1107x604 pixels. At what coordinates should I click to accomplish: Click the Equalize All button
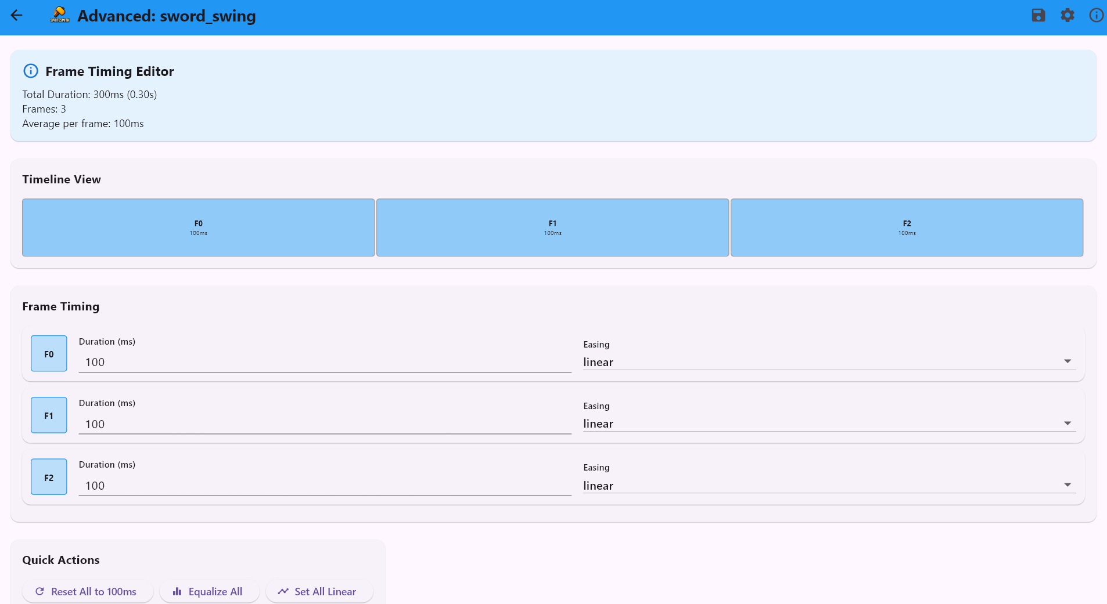point(210,591)
